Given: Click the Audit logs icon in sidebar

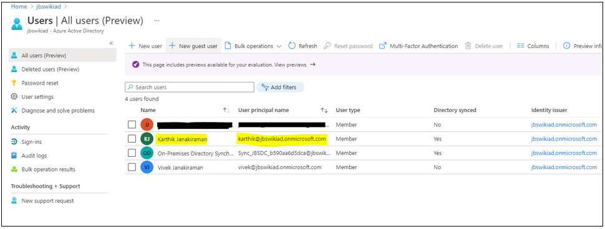Looking at the screenshot, I should pyautogui.click(x=14, y=156).
